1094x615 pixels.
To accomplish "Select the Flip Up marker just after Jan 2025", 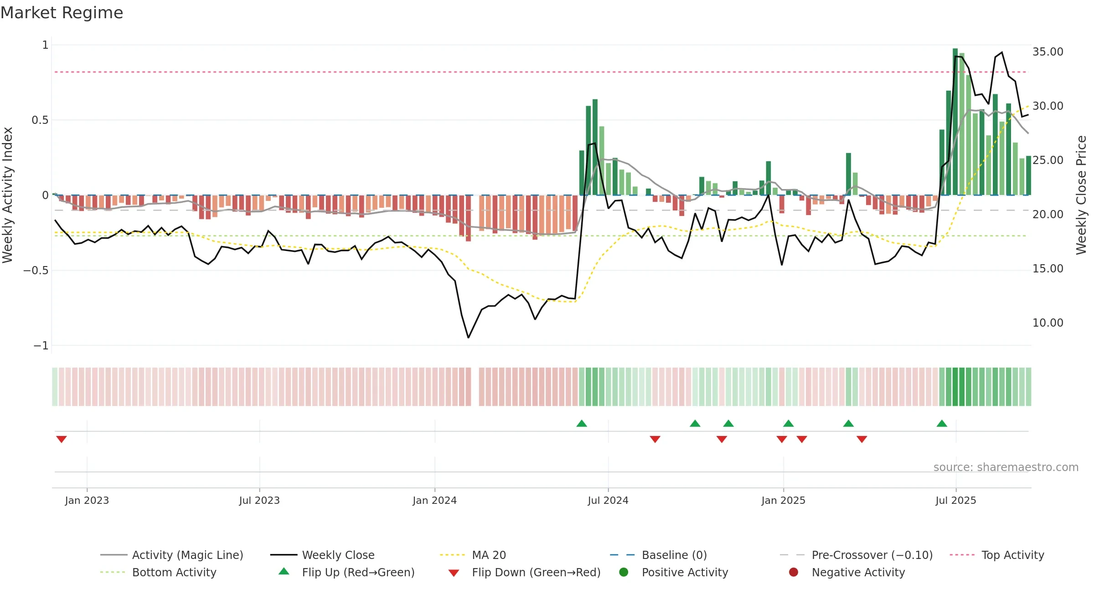I will [789, 423].
